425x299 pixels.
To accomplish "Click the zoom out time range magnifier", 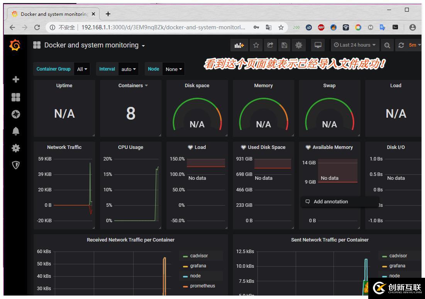I will click(x=387, y=45).
